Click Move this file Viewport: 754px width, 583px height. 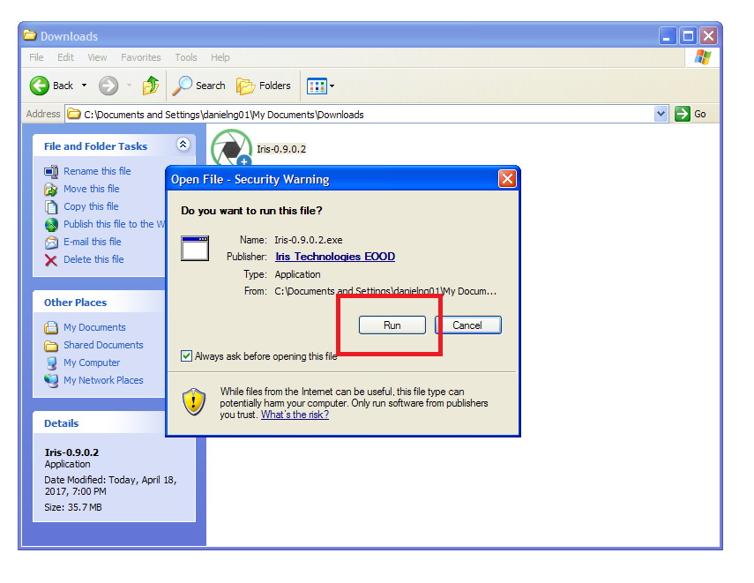tap(92, 189)
